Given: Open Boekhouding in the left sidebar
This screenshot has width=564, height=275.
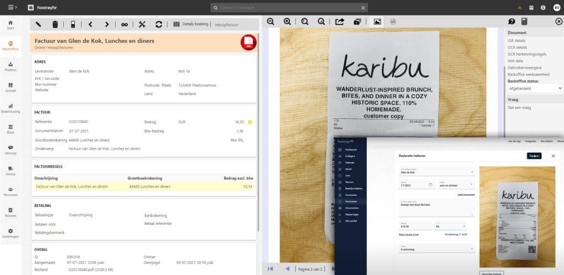Looking at the screenshot, I should 10,108.
